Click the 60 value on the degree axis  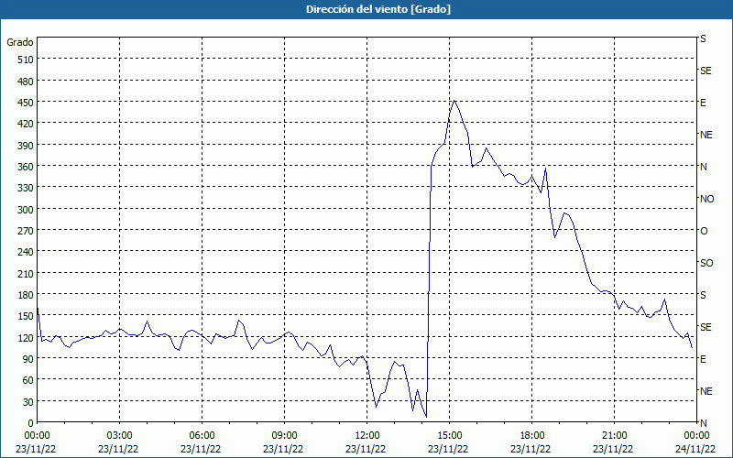[28, 380]
